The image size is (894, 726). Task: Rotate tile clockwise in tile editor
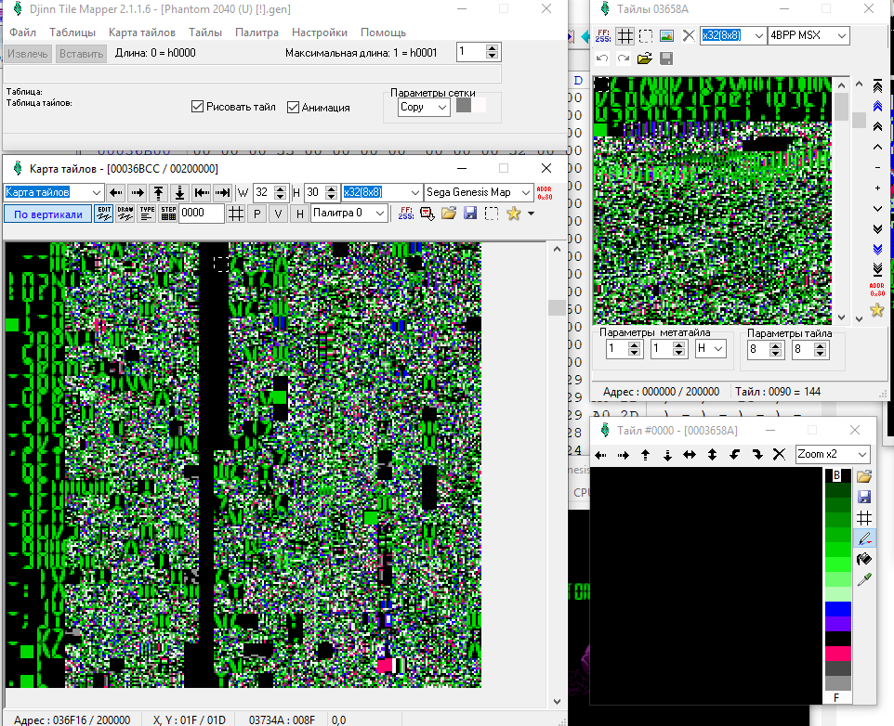click(x=757, y=454)
